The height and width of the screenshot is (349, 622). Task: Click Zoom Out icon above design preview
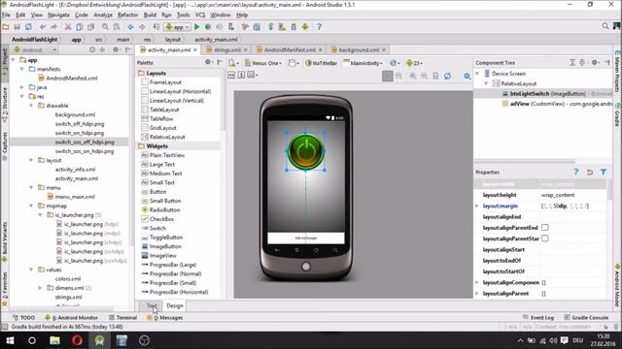click(x=424, y=76)
